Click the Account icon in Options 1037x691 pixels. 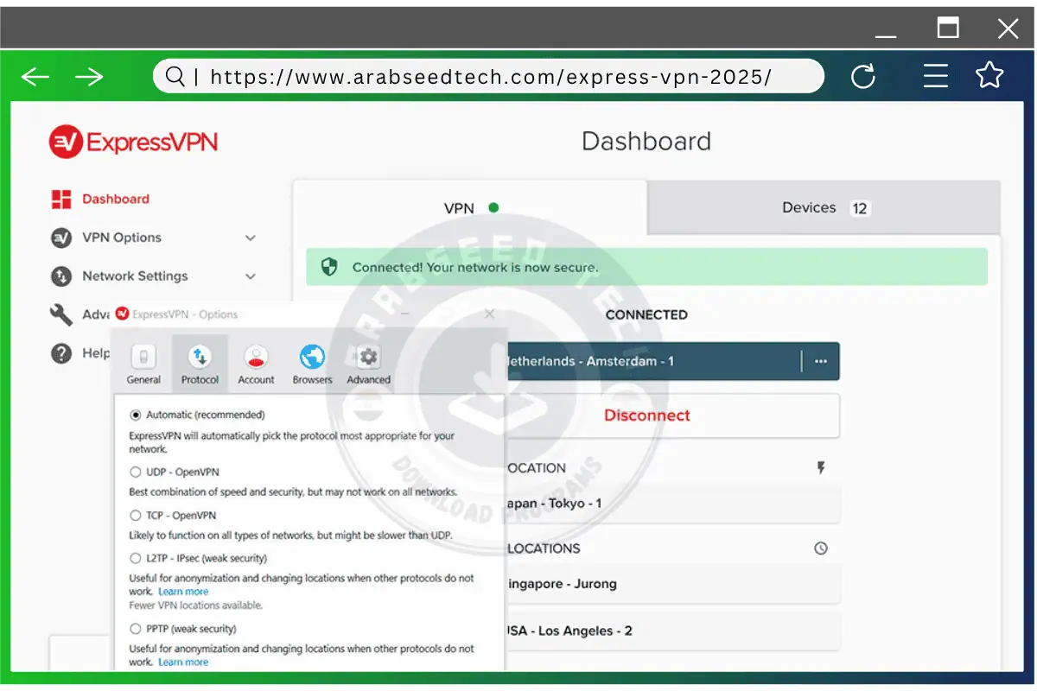point(256,358)
